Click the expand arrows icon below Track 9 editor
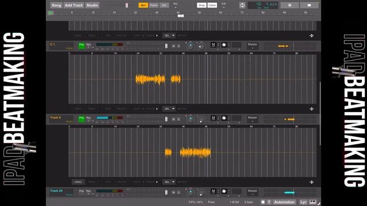Image resolution: width=367 pixels, height=206 pixels. [x=311, y=182]
